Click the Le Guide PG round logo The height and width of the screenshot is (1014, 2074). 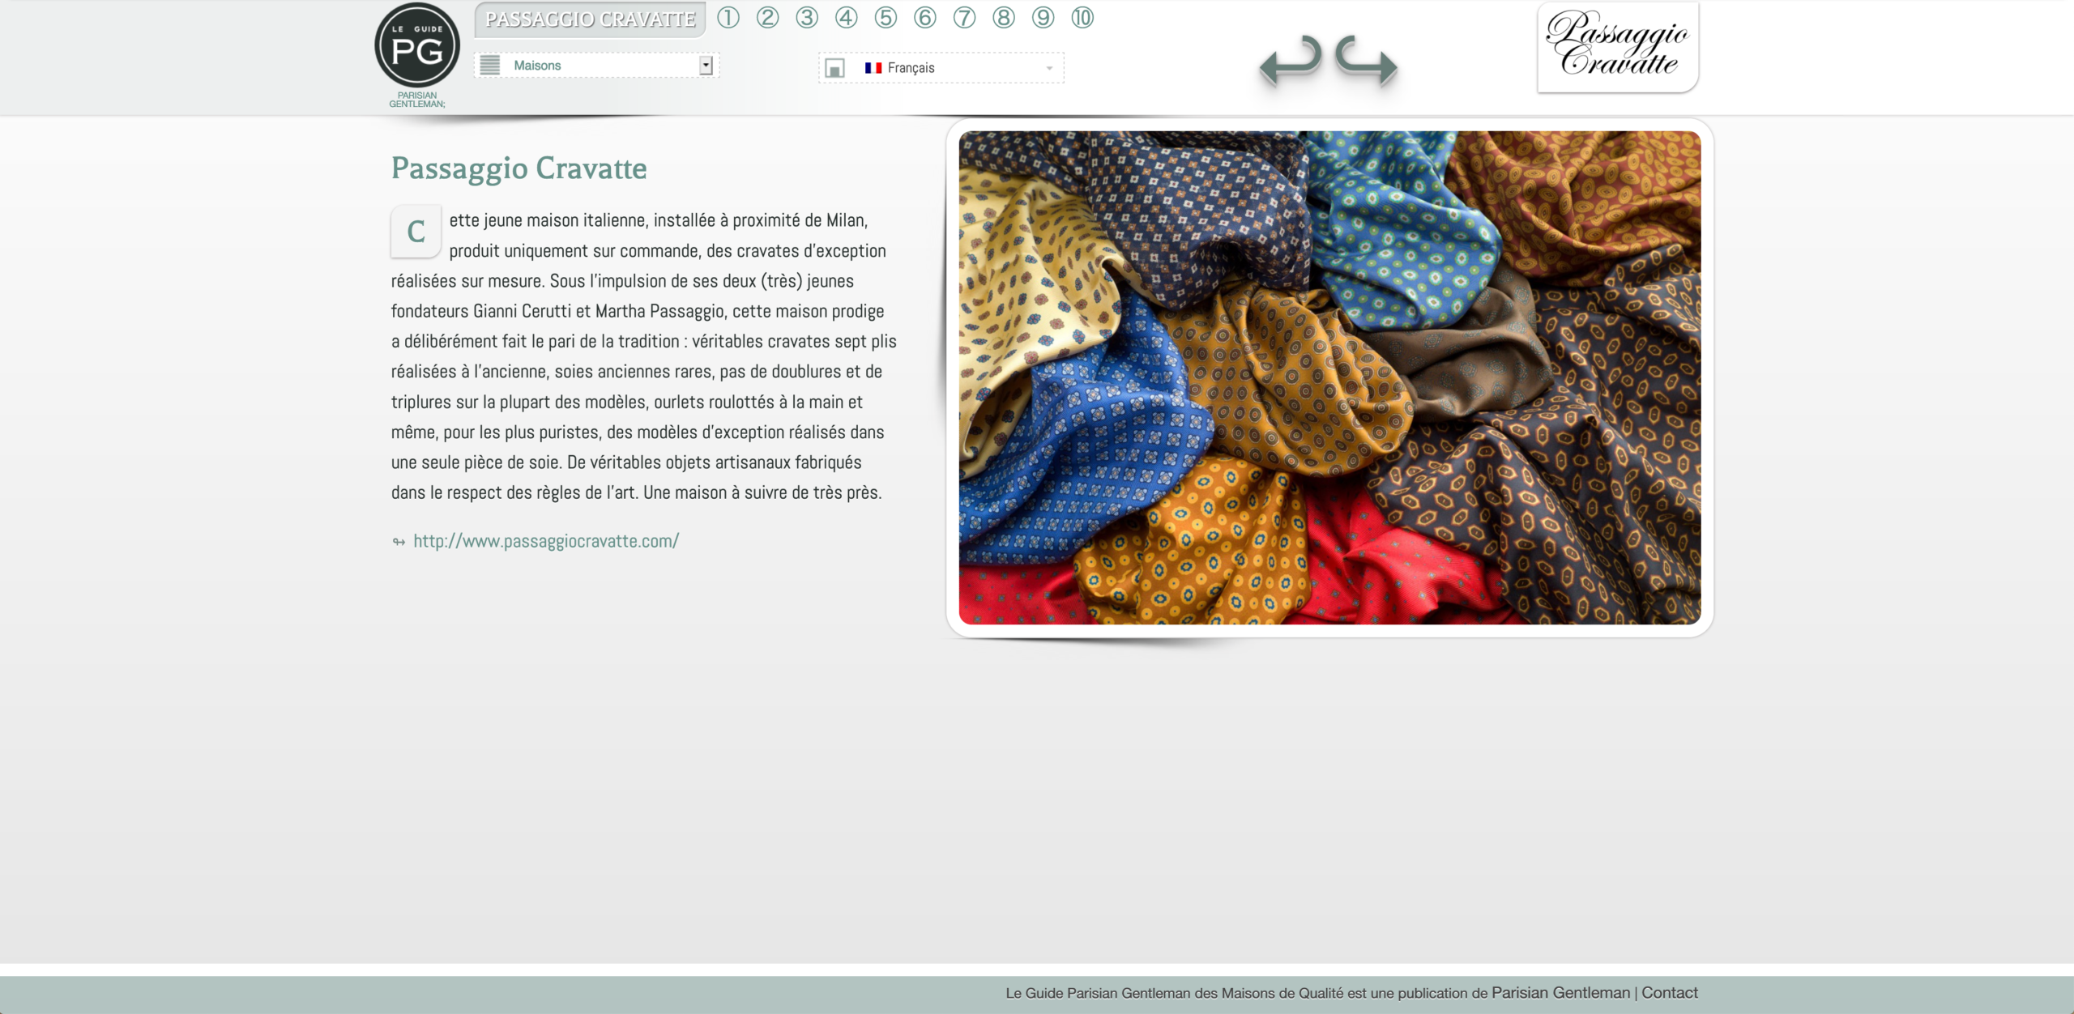click(417, 45)
